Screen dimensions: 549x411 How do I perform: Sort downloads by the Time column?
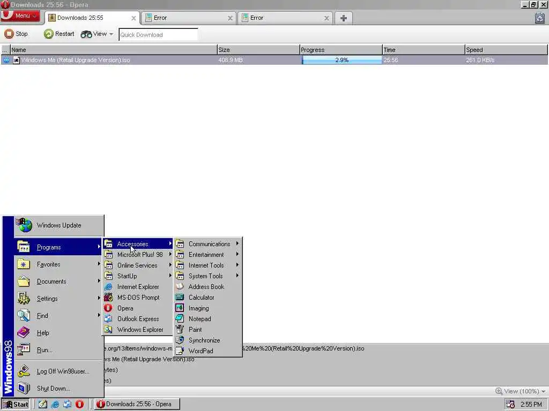(x=424, y=50)
